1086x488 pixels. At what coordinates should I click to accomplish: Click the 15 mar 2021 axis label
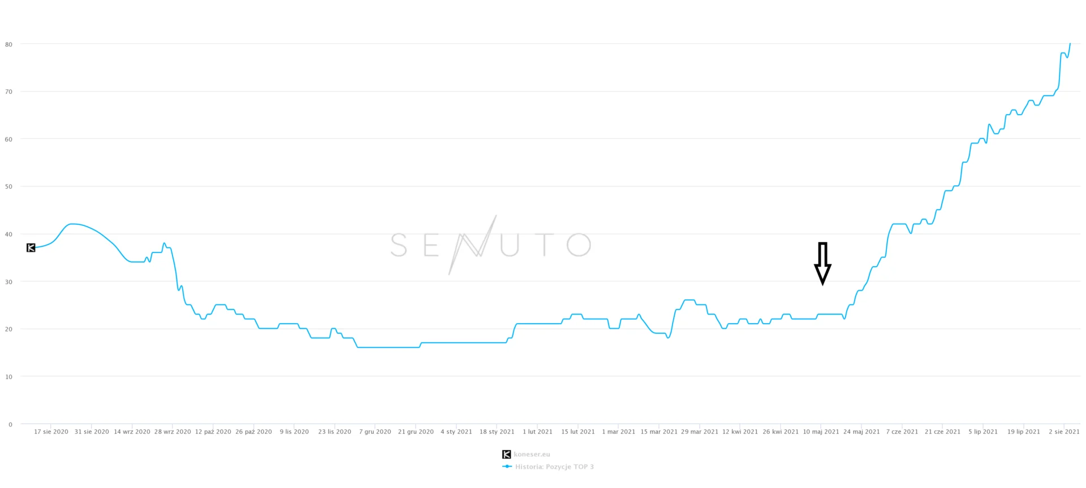659,432
